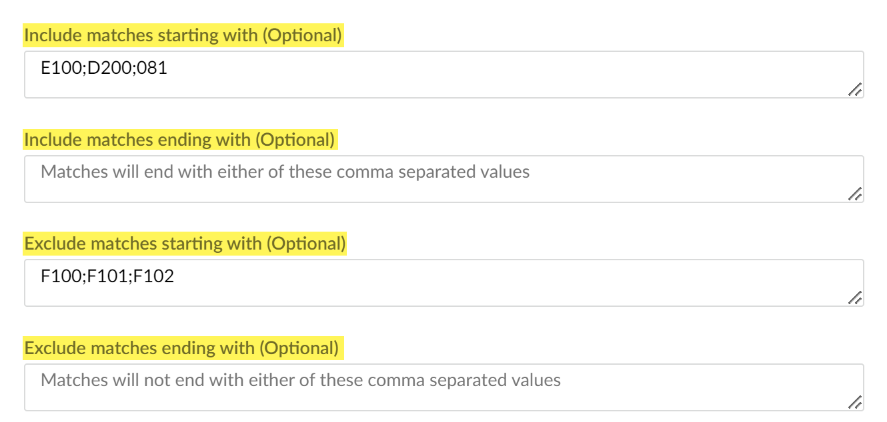The width and height of the screenshot is (887, 422).
Task: Grab resize handle of Include starting with field
Action: tap(855, 91)
